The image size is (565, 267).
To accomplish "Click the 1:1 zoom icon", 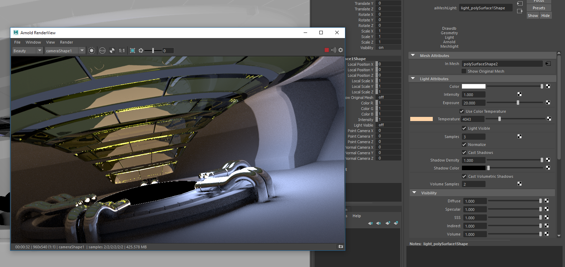I will pyautogui.click(x=121, y=50).
